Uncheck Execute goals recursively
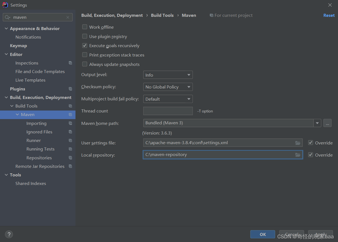This screenshot has height=242, width=338. click(x=85, y=45)
